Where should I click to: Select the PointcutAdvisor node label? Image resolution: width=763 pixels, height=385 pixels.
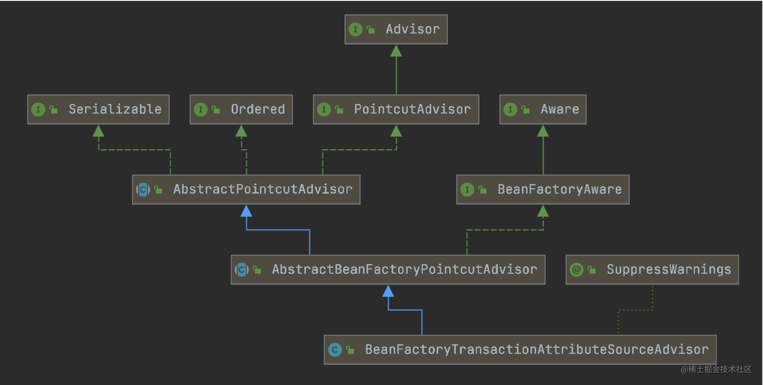tap(412, 109)
